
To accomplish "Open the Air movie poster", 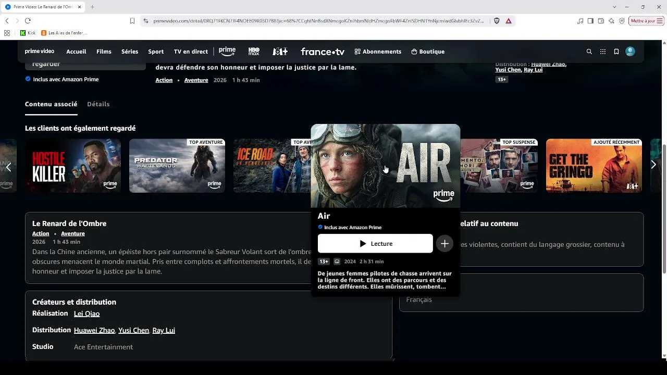I will point(386,166).
